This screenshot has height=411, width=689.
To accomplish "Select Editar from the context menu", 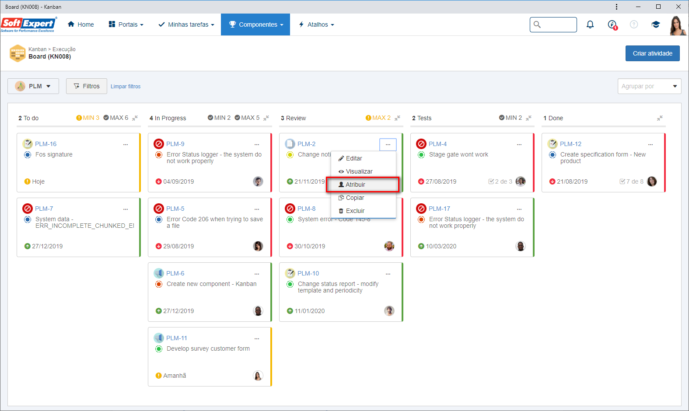I will [x=364, y=158].
